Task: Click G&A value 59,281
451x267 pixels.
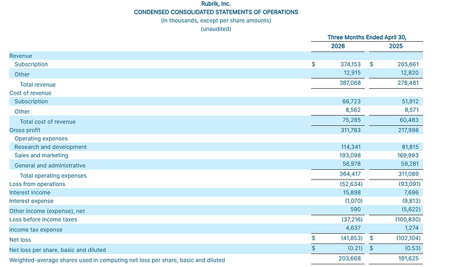Action: pos(410,164)
